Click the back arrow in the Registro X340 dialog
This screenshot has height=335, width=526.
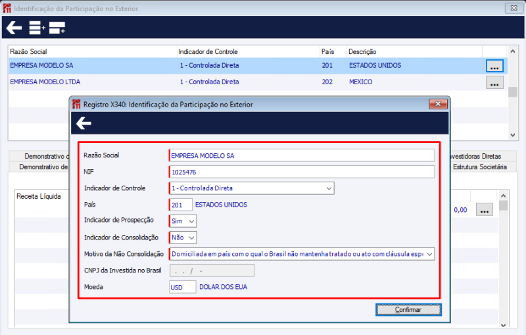(84, 123)
